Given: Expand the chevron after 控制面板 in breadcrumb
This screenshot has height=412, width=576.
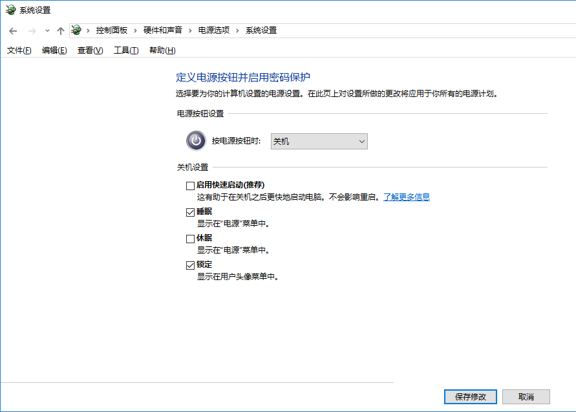Looking at the screenshot, I should click(136, 30).
